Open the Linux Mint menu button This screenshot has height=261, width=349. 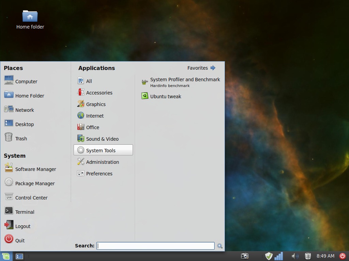(5, 256)
